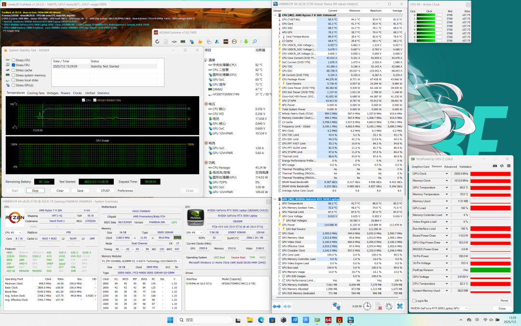
Task: Click the Windows taskbar search box
Action: 204,320
